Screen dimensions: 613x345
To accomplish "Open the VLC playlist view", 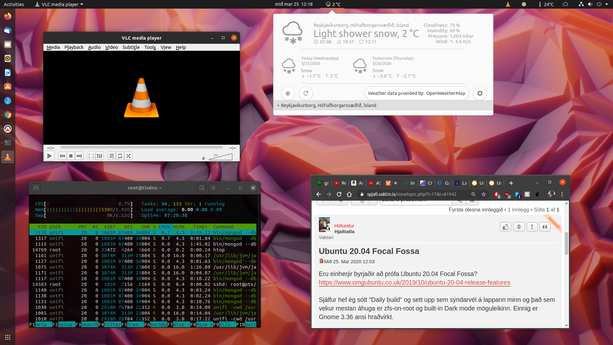I will 111,156.
